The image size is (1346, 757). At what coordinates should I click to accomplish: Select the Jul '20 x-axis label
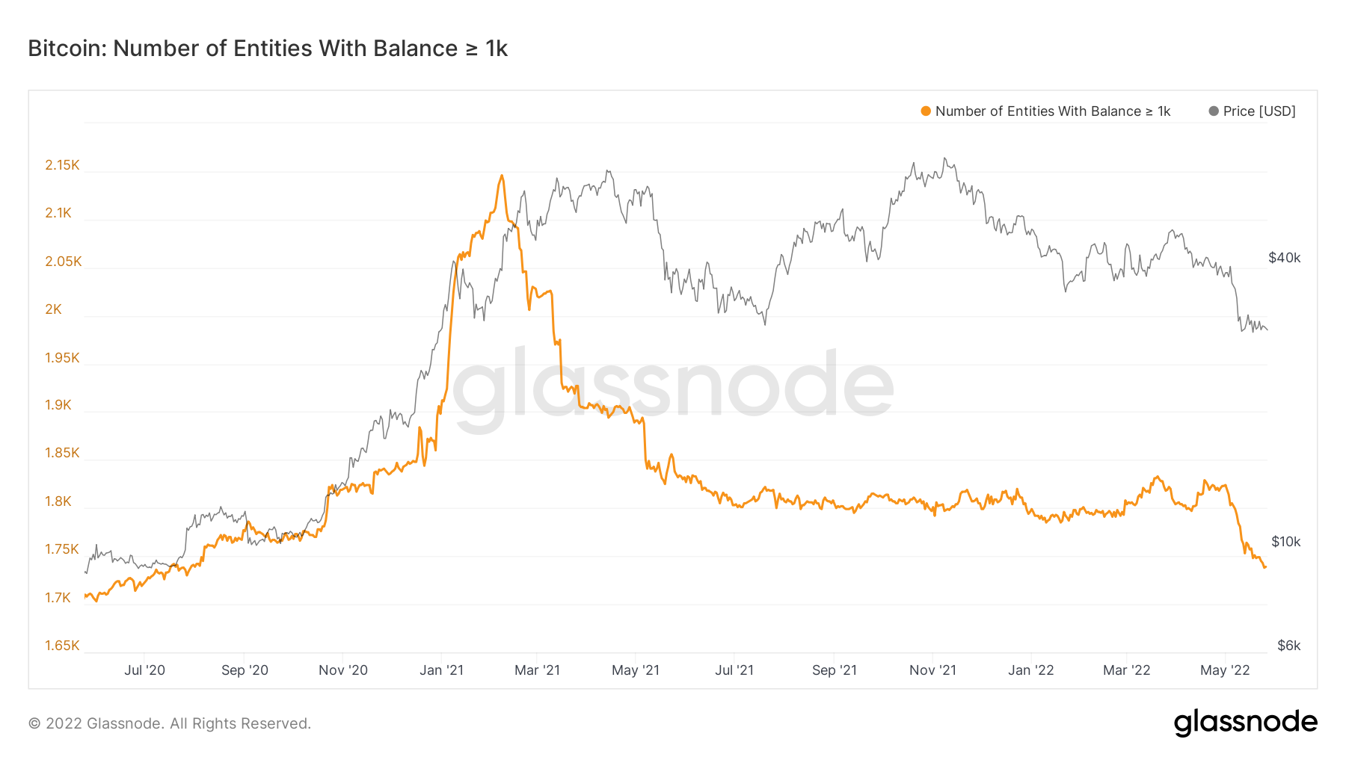pyautogui.click(x=144, y=670)
